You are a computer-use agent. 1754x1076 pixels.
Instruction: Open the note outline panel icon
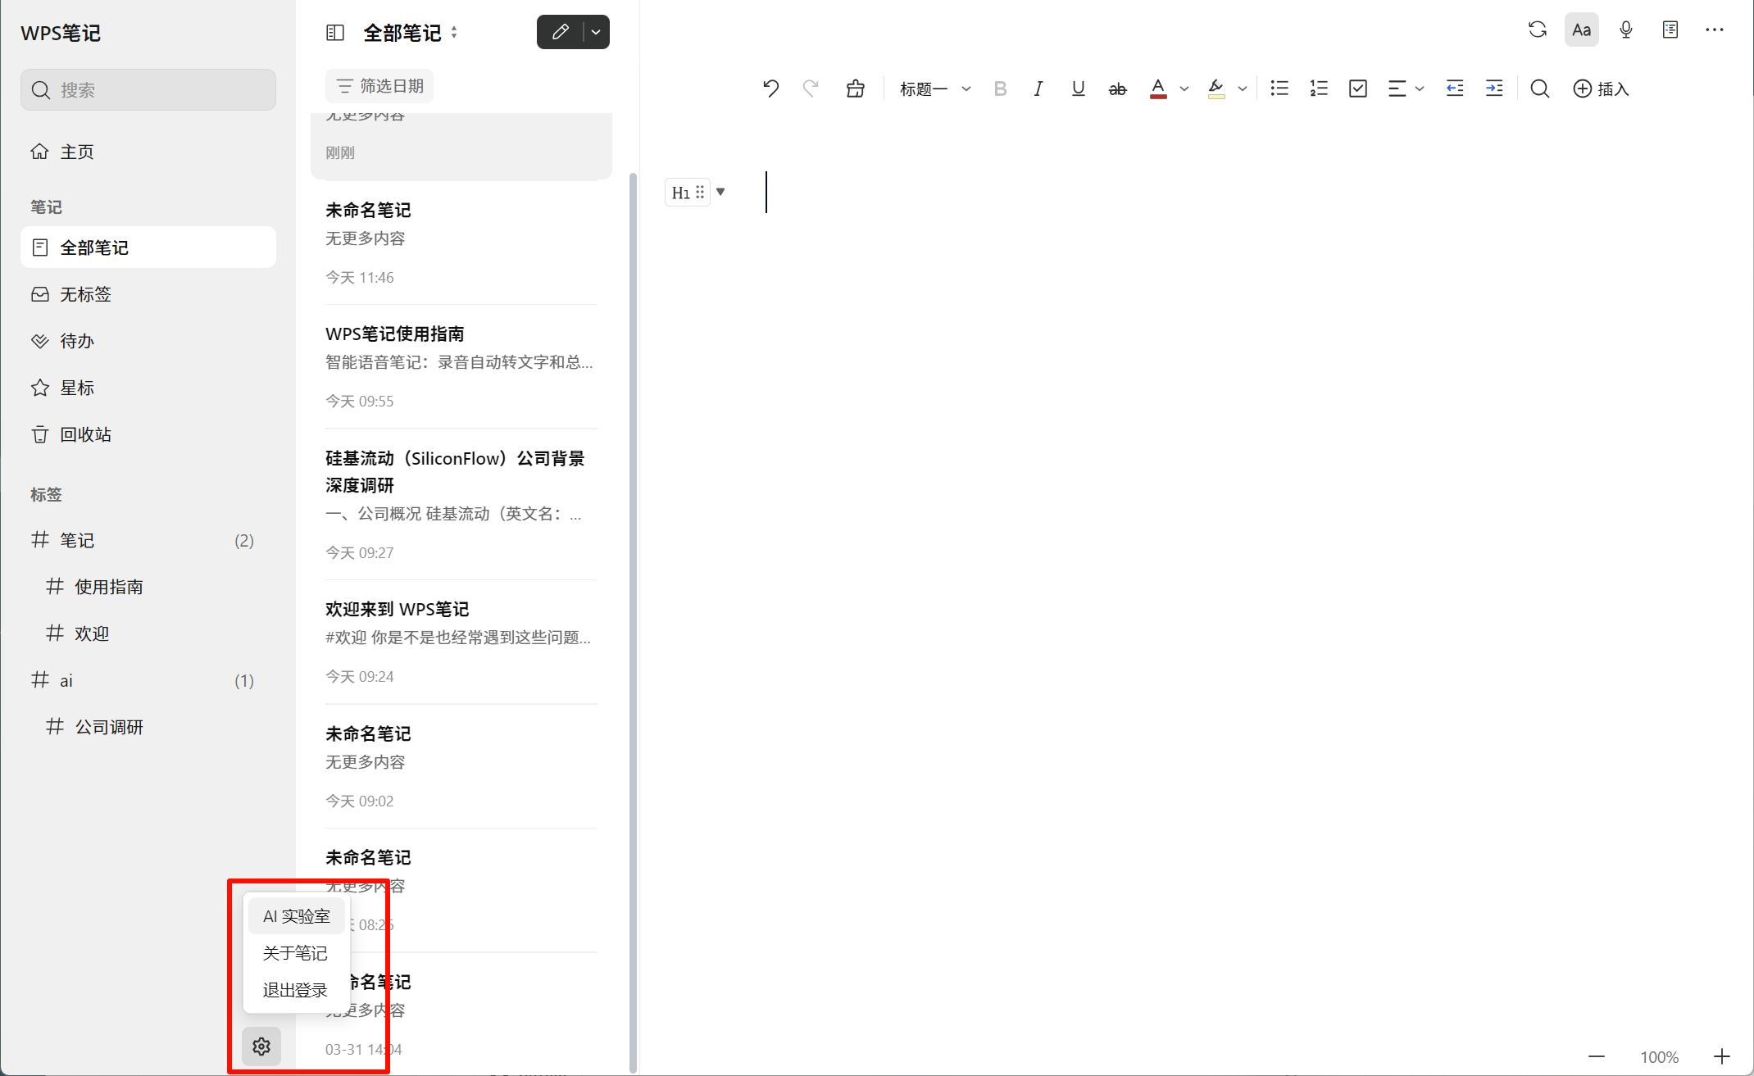[x=1670, y=30]
